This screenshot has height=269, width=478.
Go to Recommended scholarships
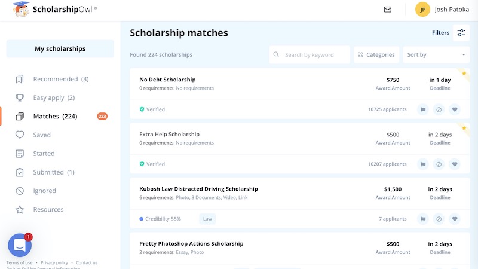pos(55,79)
